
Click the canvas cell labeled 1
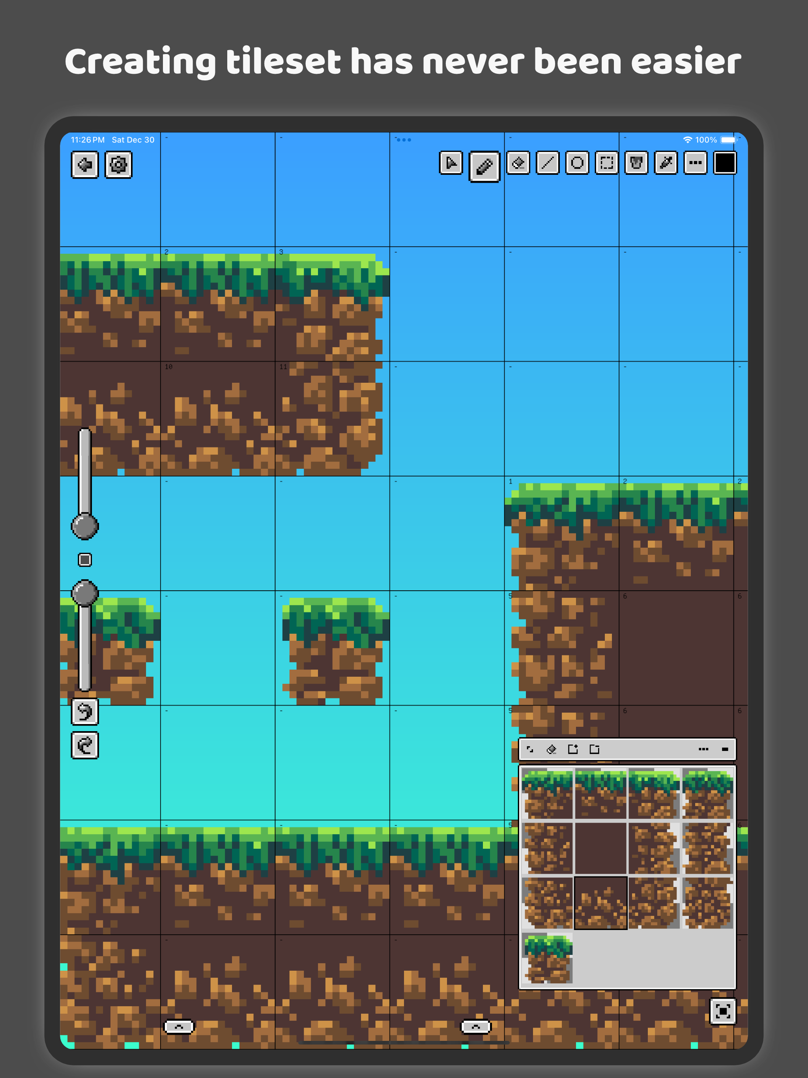click(x=561, y=533)
